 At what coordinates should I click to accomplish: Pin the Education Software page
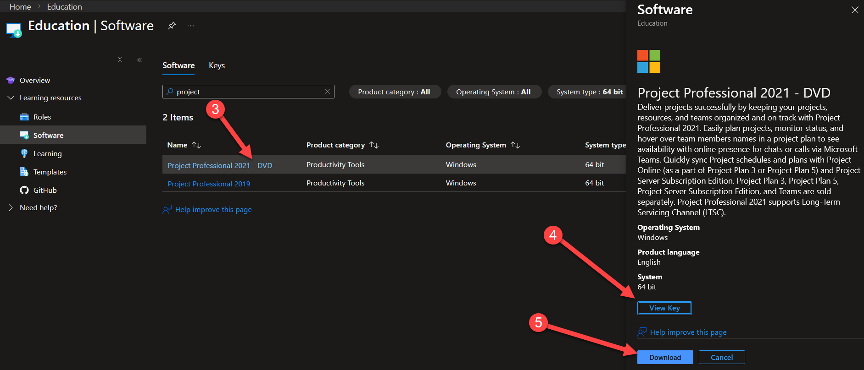coord(172,26)
